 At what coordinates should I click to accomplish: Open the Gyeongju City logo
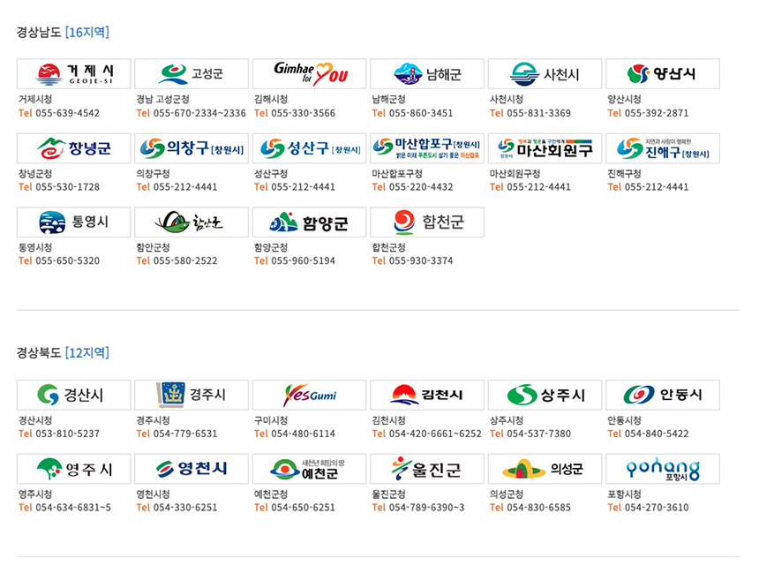[x=191, y=395]
